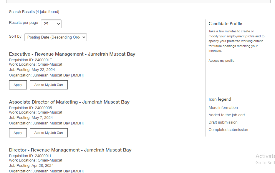Open the Sort by Posting Date dropdown

(x=56, y=37)
